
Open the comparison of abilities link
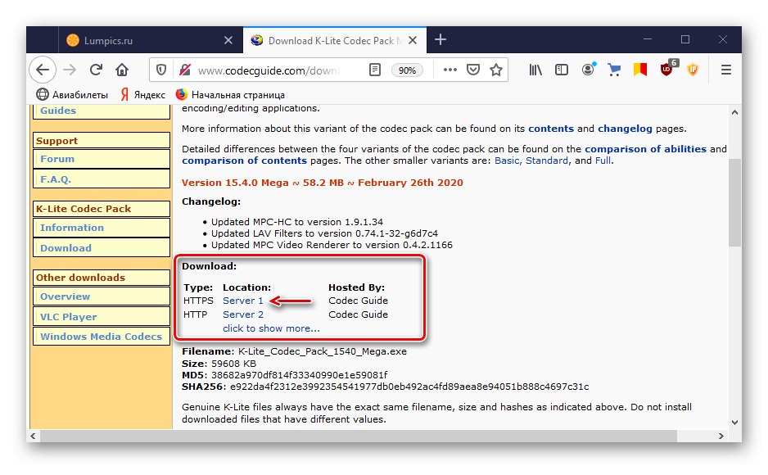[x=645, y=149]
